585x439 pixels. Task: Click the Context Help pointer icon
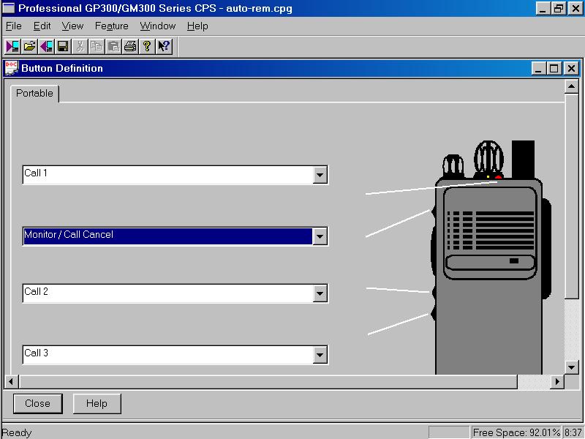point(164,47)
